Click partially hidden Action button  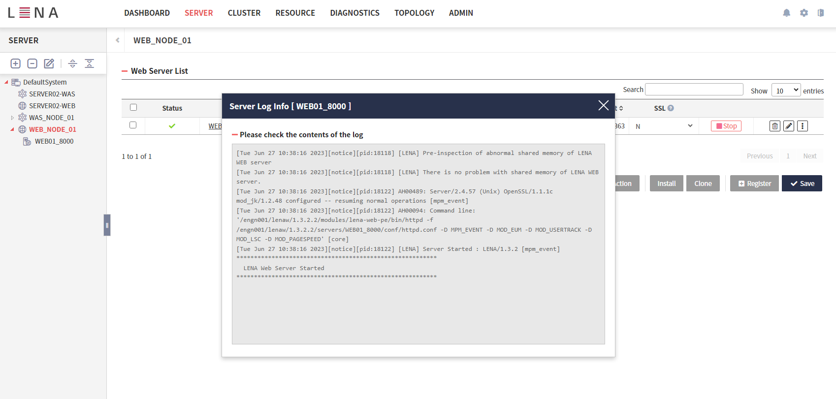click(627, 184)
